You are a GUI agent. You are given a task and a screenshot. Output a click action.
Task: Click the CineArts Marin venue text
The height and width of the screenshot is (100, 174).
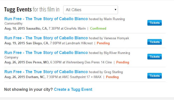[75, 29]
